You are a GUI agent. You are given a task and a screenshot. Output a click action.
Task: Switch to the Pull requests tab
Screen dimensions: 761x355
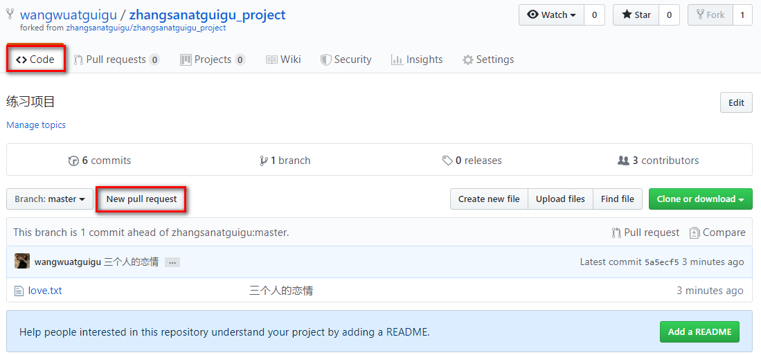(x=116, y=60)
